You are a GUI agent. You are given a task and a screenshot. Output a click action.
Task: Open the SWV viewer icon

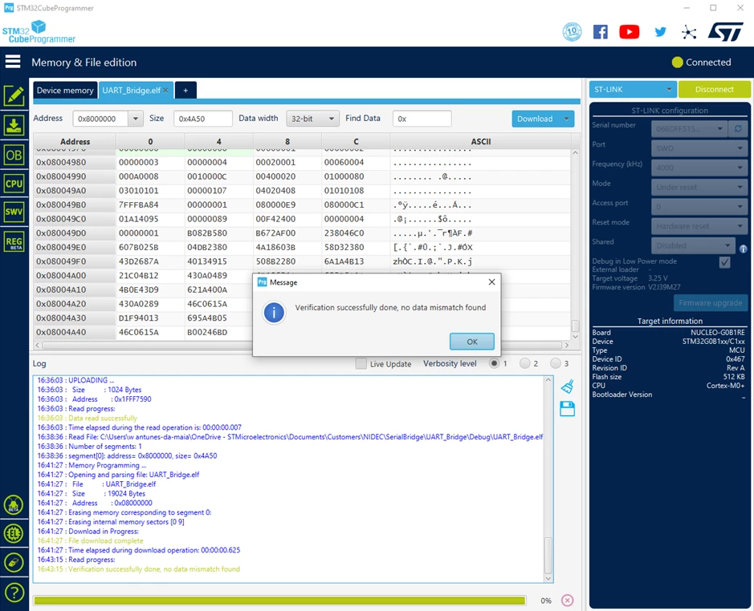tap(14, 212)
